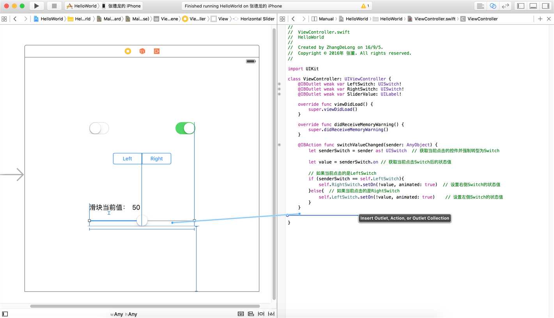Click the action connection circle next to switchValueChanged

coord(279,145)
